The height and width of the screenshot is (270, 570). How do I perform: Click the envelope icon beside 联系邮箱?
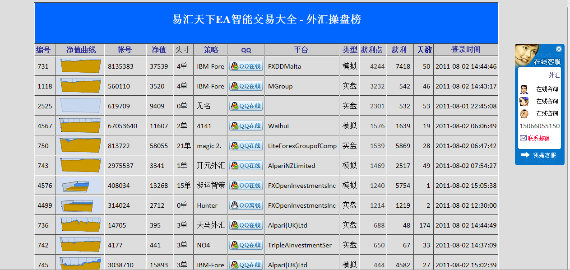pos(523,138)
